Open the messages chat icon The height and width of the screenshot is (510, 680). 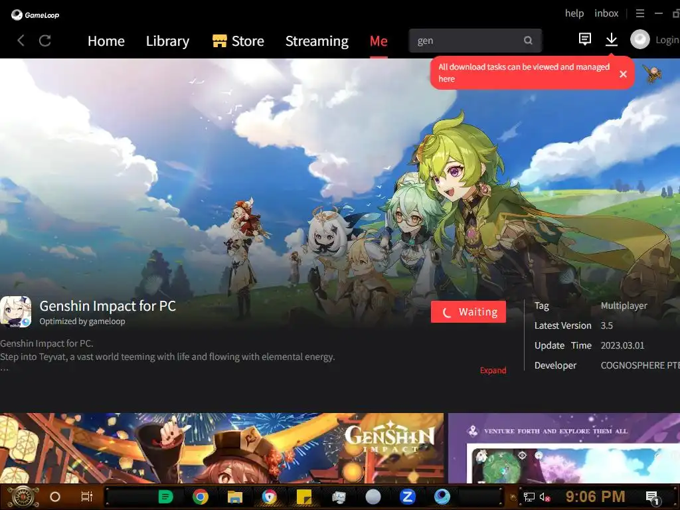585,39
